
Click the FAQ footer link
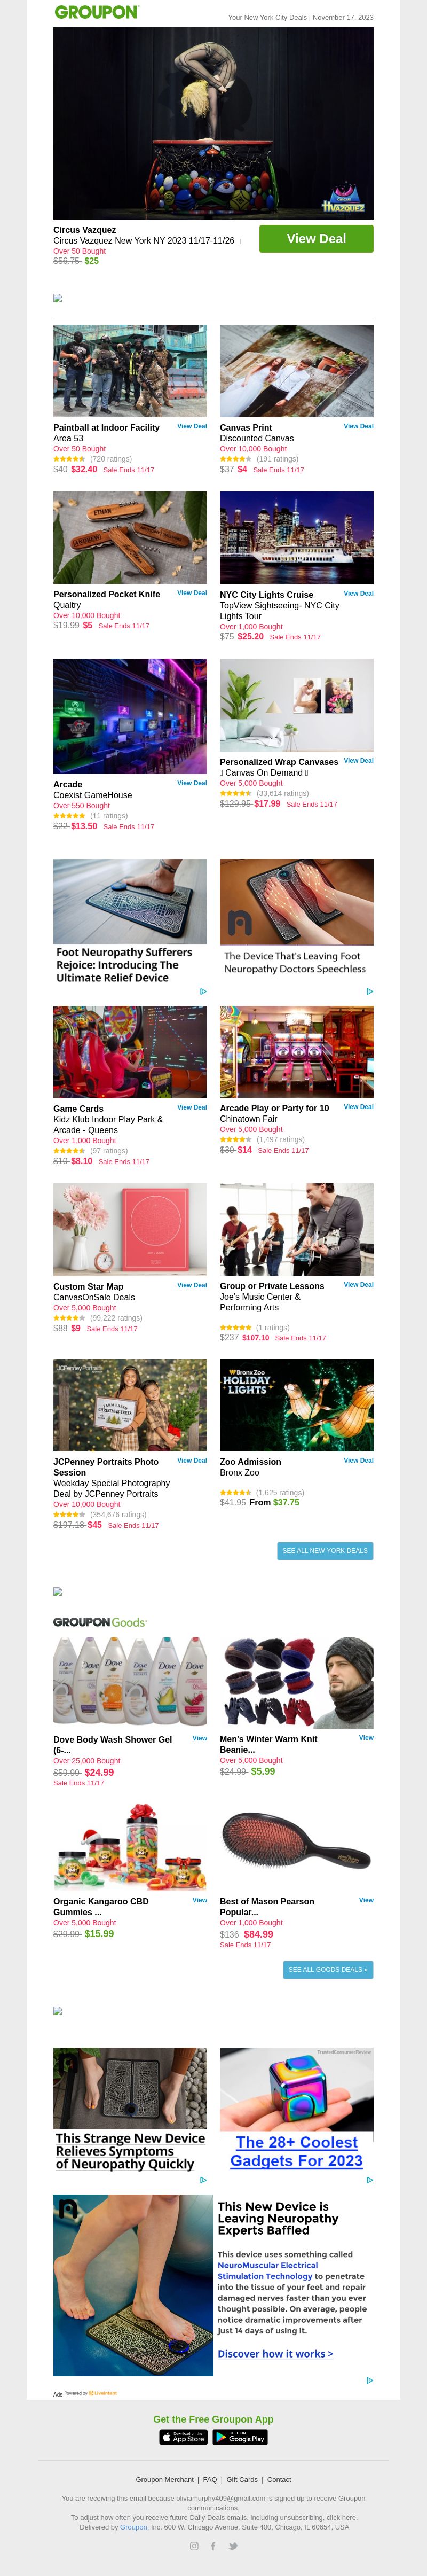(x=210, y=2480)
